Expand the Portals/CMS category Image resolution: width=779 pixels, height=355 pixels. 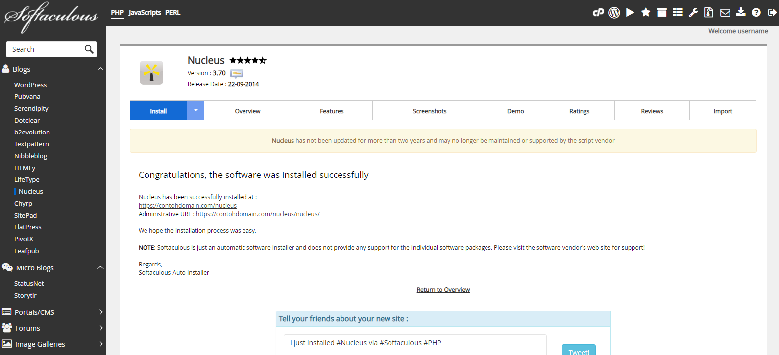point(100,312)
